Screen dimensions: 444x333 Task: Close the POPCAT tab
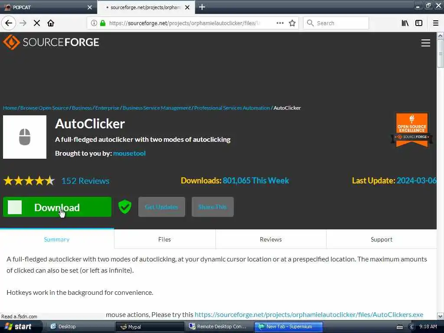[x=90, y=7]
